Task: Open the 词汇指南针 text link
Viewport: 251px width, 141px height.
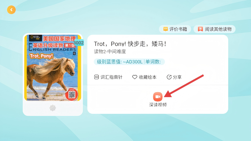Action: [x=111, y=77]
